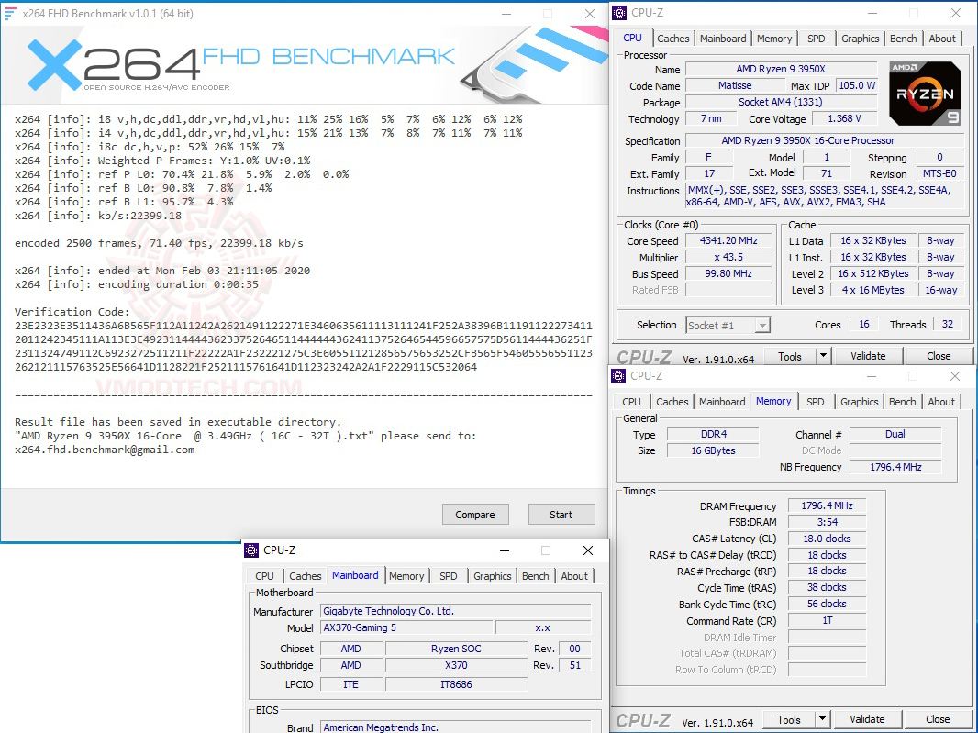The width and height of the screenshot is (978, 733).
Task: Click the Start button in x264 benchmark
Action: pos(561,515)
